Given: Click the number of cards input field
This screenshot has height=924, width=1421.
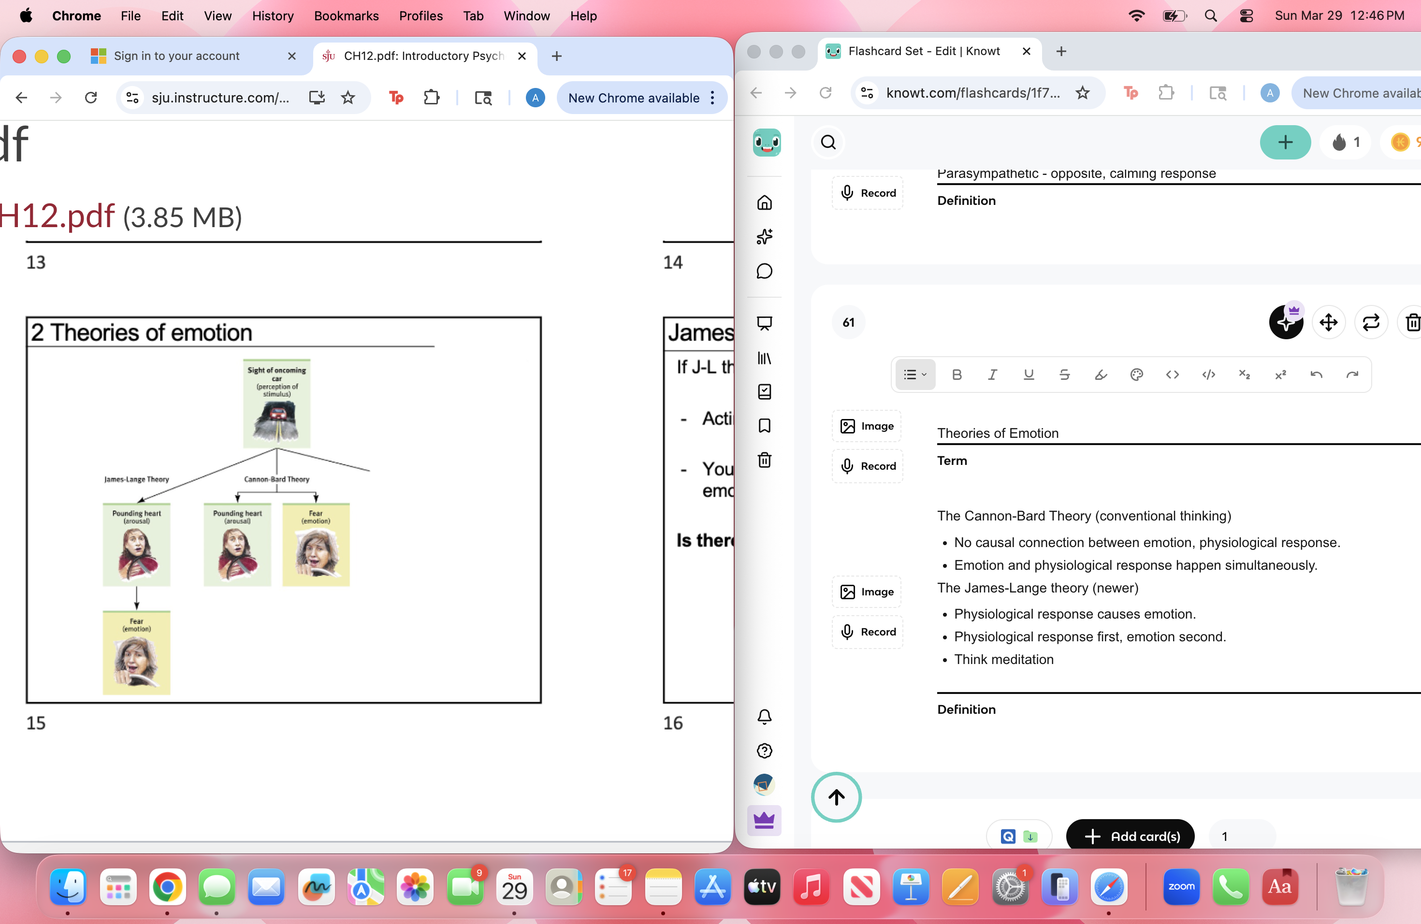Looking at the screenshot, I should 1242,836.
